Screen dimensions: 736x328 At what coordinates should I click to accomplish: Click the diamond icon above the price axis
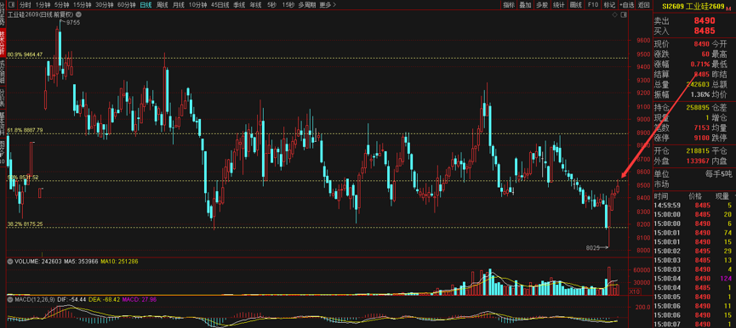point(614,15)
